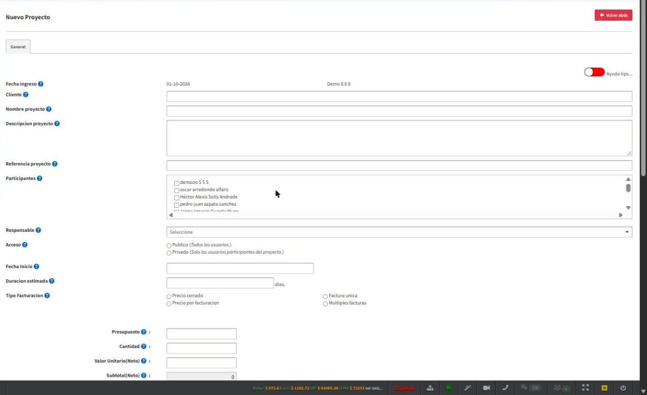Switch language via Español link
The width and height of the screenshot is (647, 395).
(x=405, y=388)
